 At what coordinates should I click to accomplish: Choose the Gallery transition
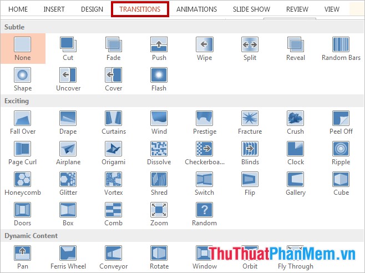[x=296, y=184]
